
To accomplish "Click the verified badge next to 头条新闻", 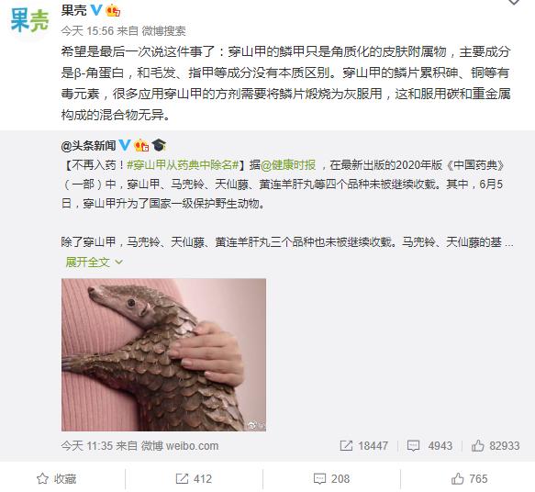I will [125, 145].
